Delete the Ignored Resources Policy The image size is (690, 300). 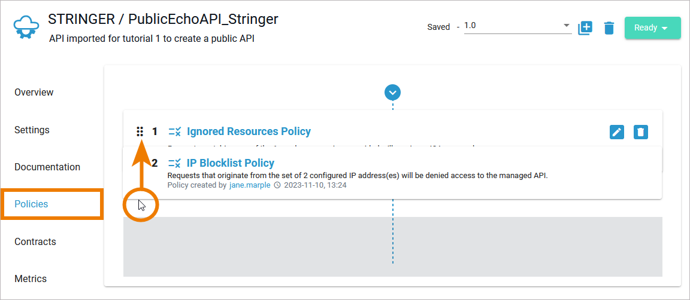point(641,132)
